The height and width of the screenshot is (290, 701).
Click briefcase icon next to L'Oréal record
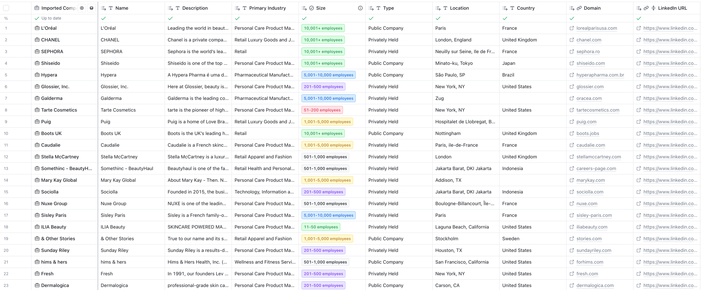pyautogui.click(x=37, y=28)
